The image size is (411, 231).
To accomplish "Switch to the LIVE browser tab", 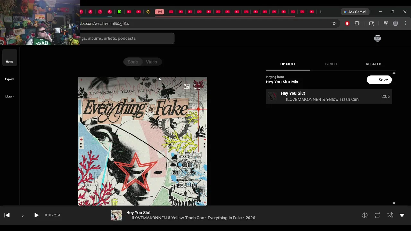I will [x=160, y=12].
